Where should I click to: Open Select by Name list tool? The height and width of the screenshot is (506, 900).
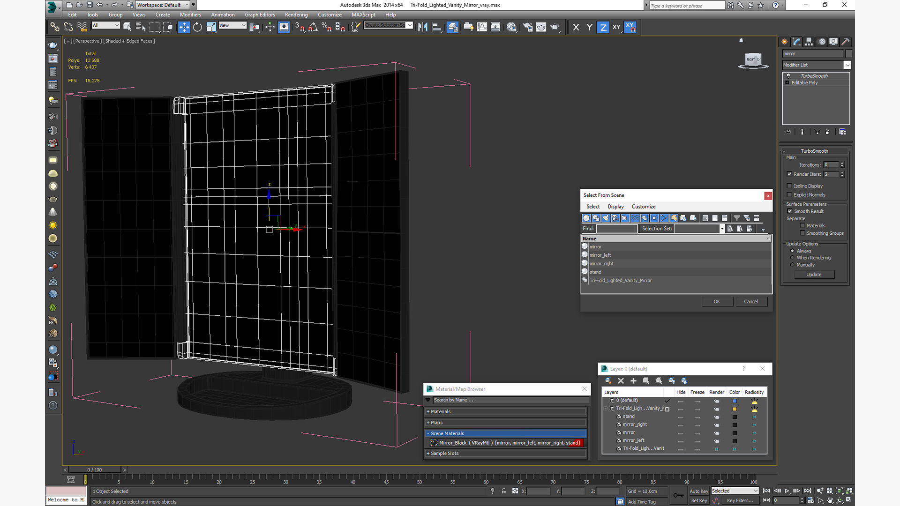tap(140, 27)
